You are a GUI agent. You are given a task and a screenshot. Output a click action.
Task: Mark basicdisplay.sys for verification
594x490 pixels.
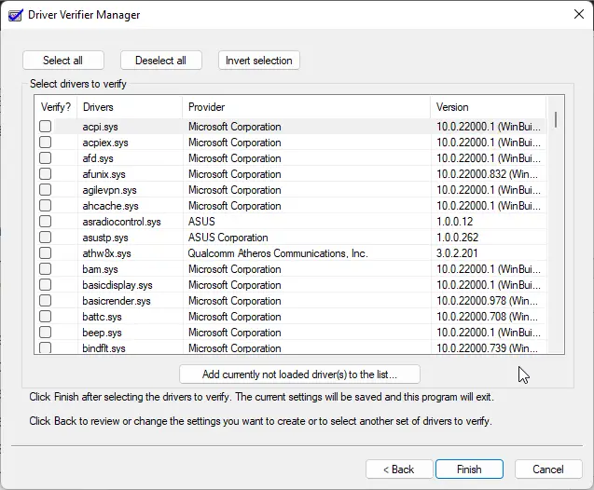45,285
